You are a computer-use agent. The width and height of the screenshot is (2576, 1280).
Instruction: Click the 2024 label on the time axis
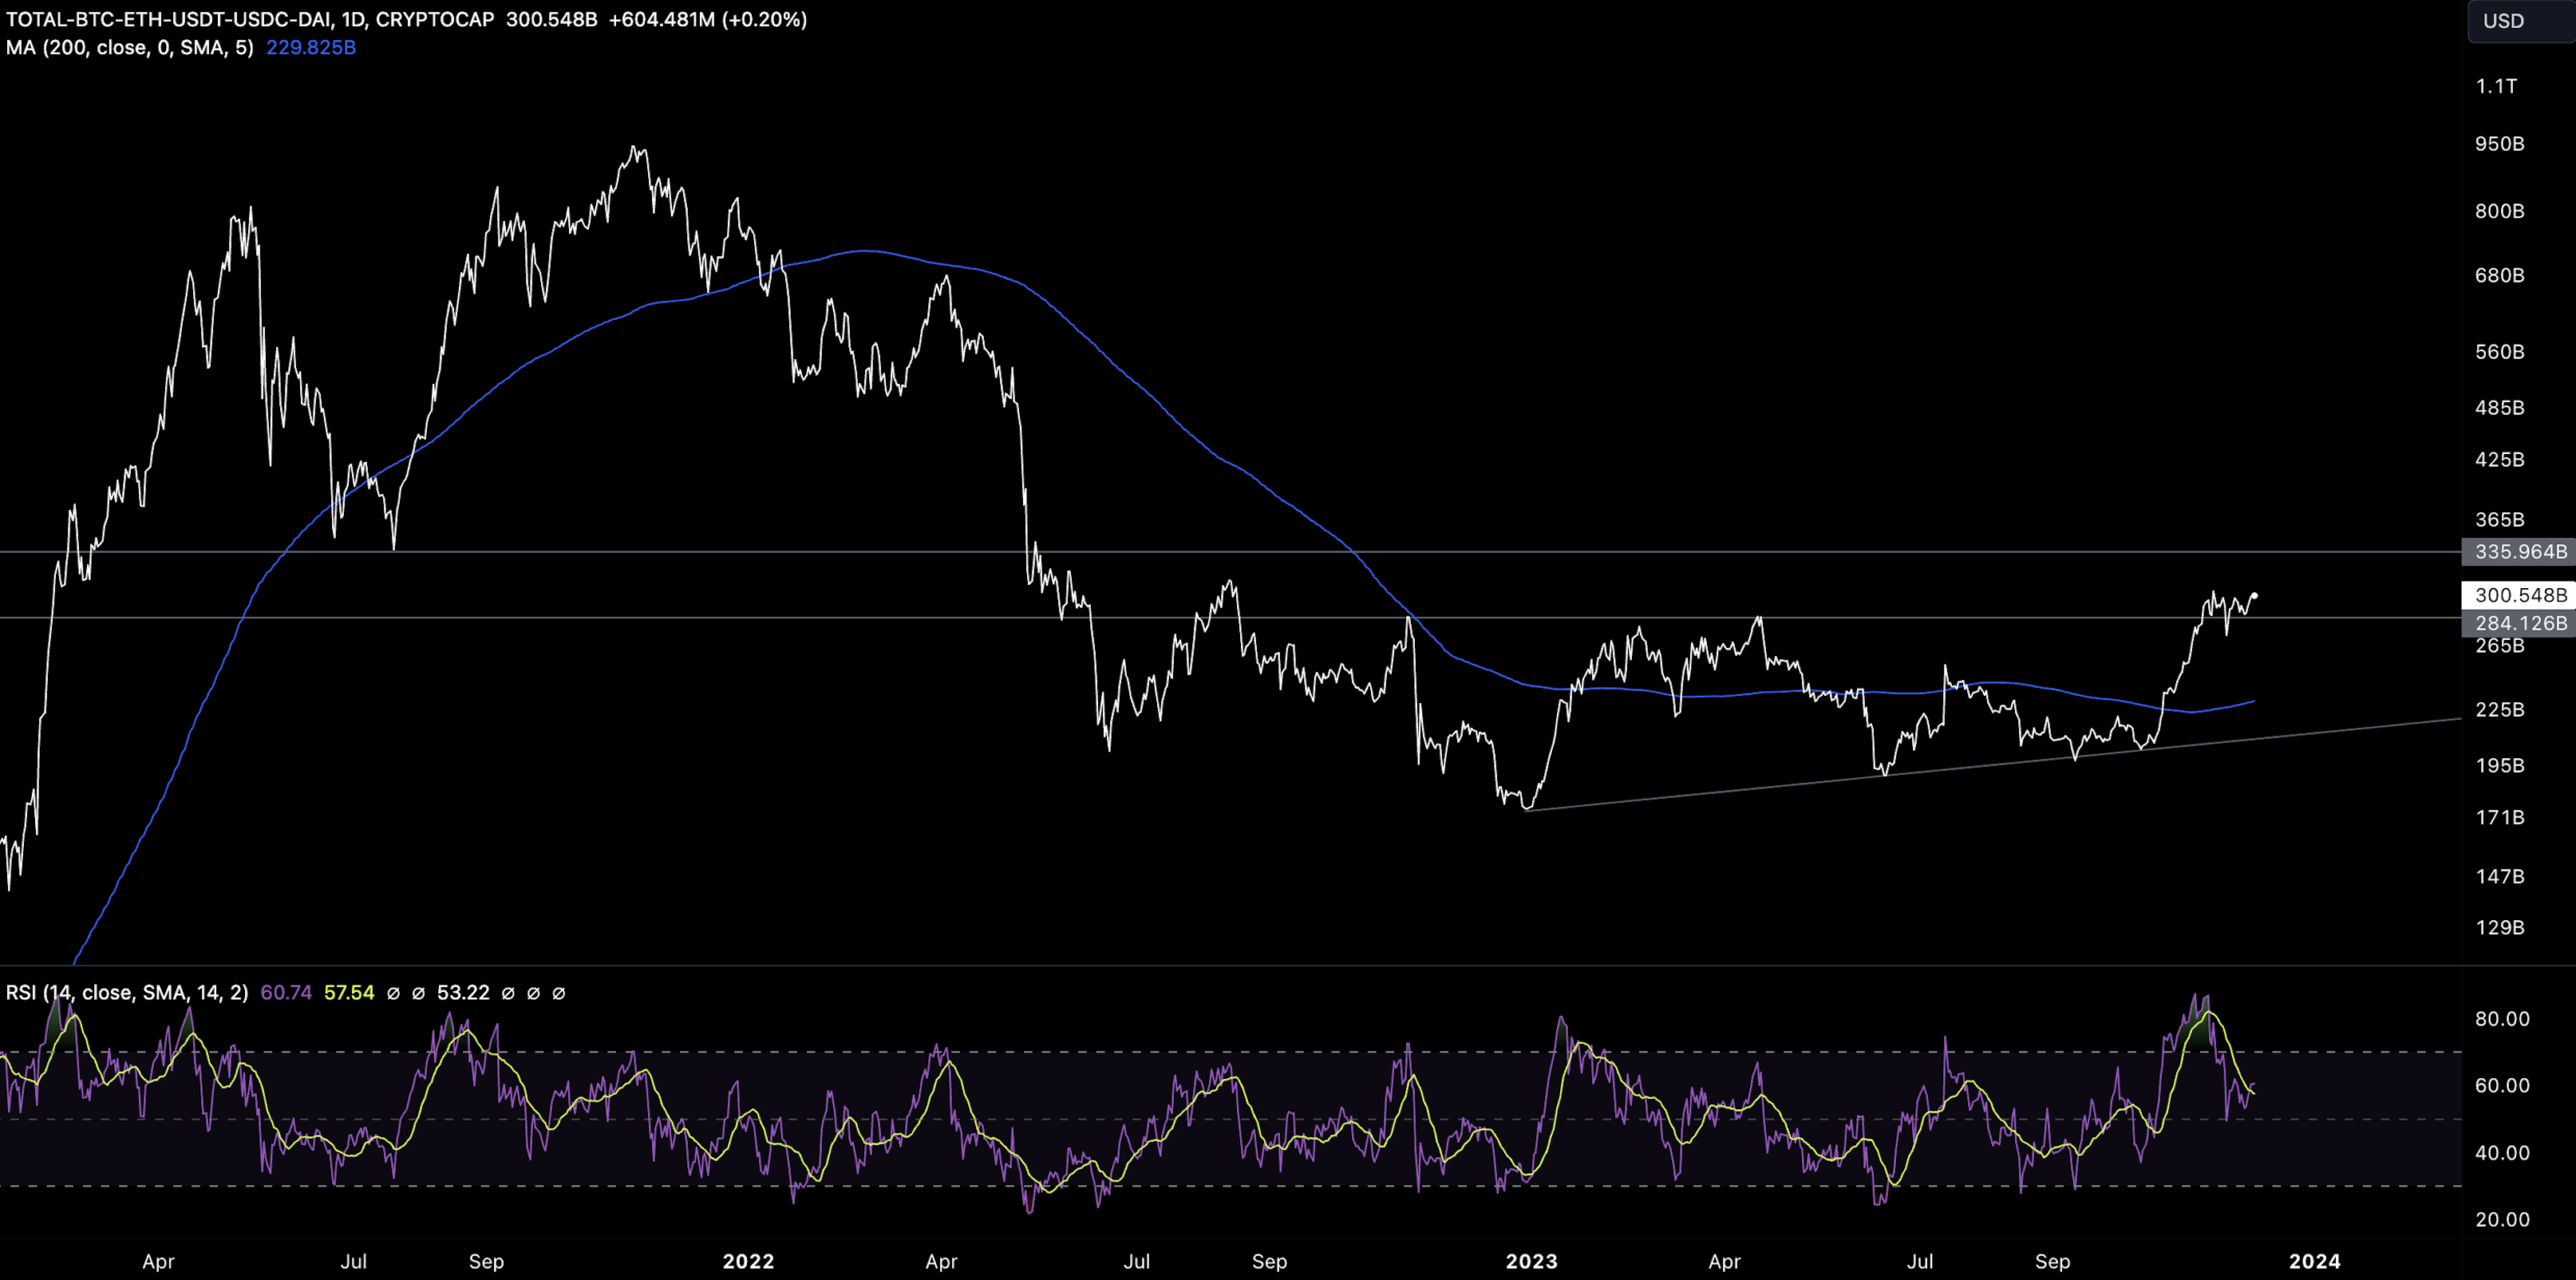(x=2314, y=1261)
